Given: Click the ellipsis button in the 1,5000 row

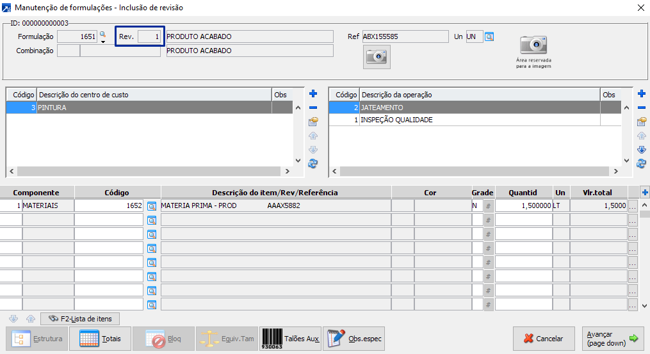Looking at the screenshot, I should (633, 206).
